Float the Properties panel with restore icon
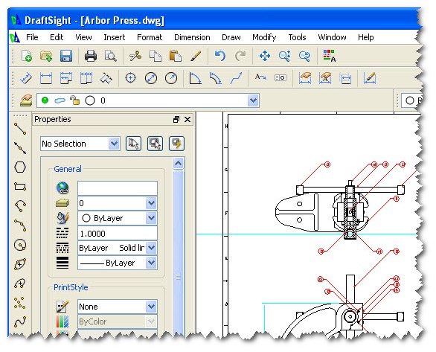Viewport: 436px width, 352px height. (176, 120)
